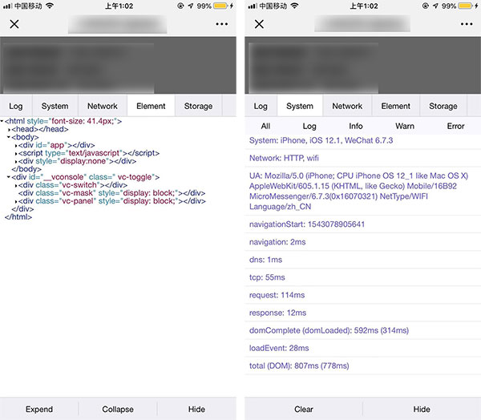Switch to Log tab on right phone
The width and height of the screenshot is (481, 420).
(x=261, y=106)
